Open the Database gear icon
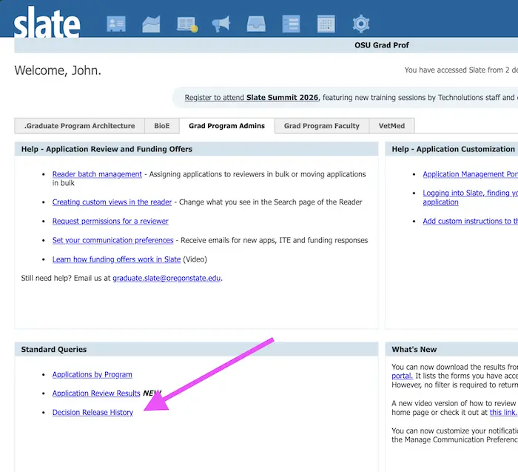This screenshot has width=518, height=472. tap(361, 24)
